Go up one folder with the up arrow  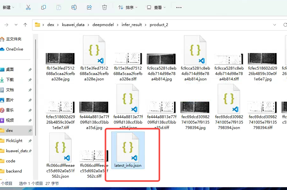[x=25, y=25]
